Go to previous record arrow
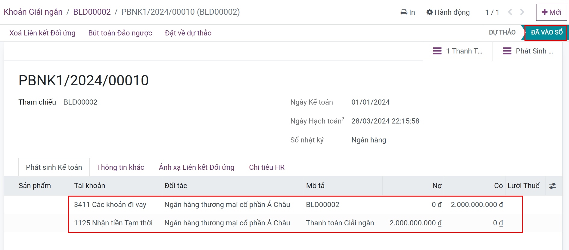Viewport: 569px width, 250px height. (x=510, y=12)
